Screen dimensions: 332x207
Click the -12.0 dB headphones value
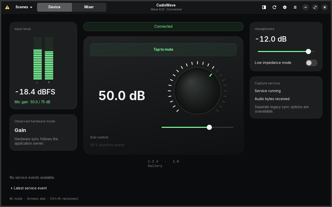(271, 39)
